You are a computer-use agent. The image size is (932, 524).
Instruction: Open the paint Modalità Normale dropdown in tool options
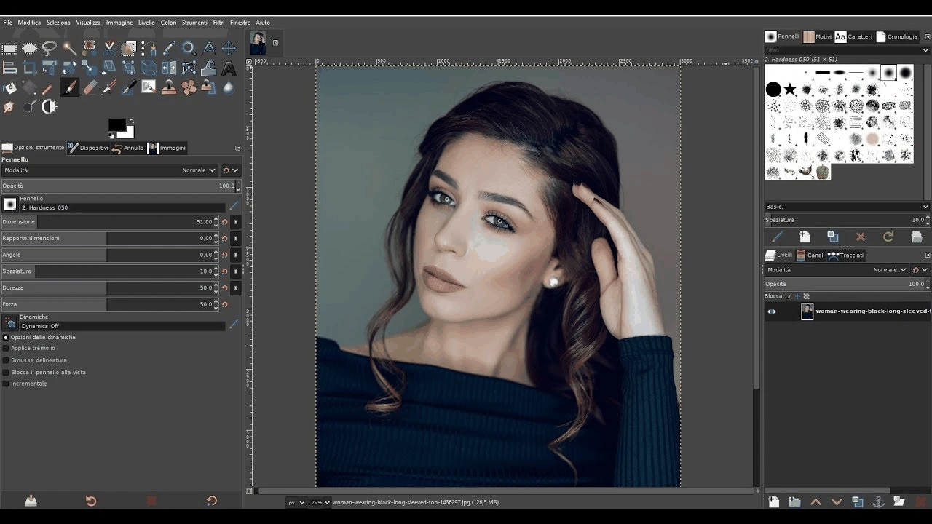109,170
